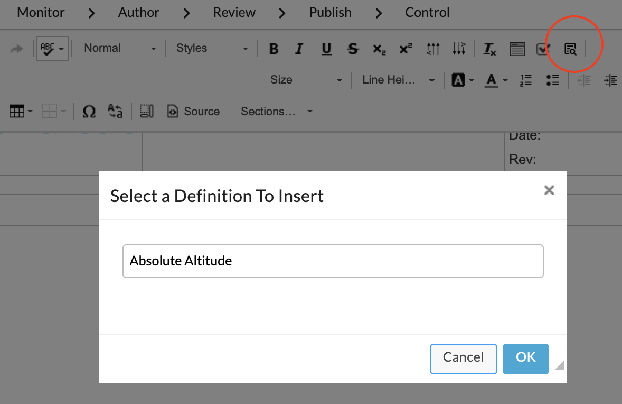Screen dimensions: 622x404
Task: Click the insert definition icon
Action: (x=570, y=49)
